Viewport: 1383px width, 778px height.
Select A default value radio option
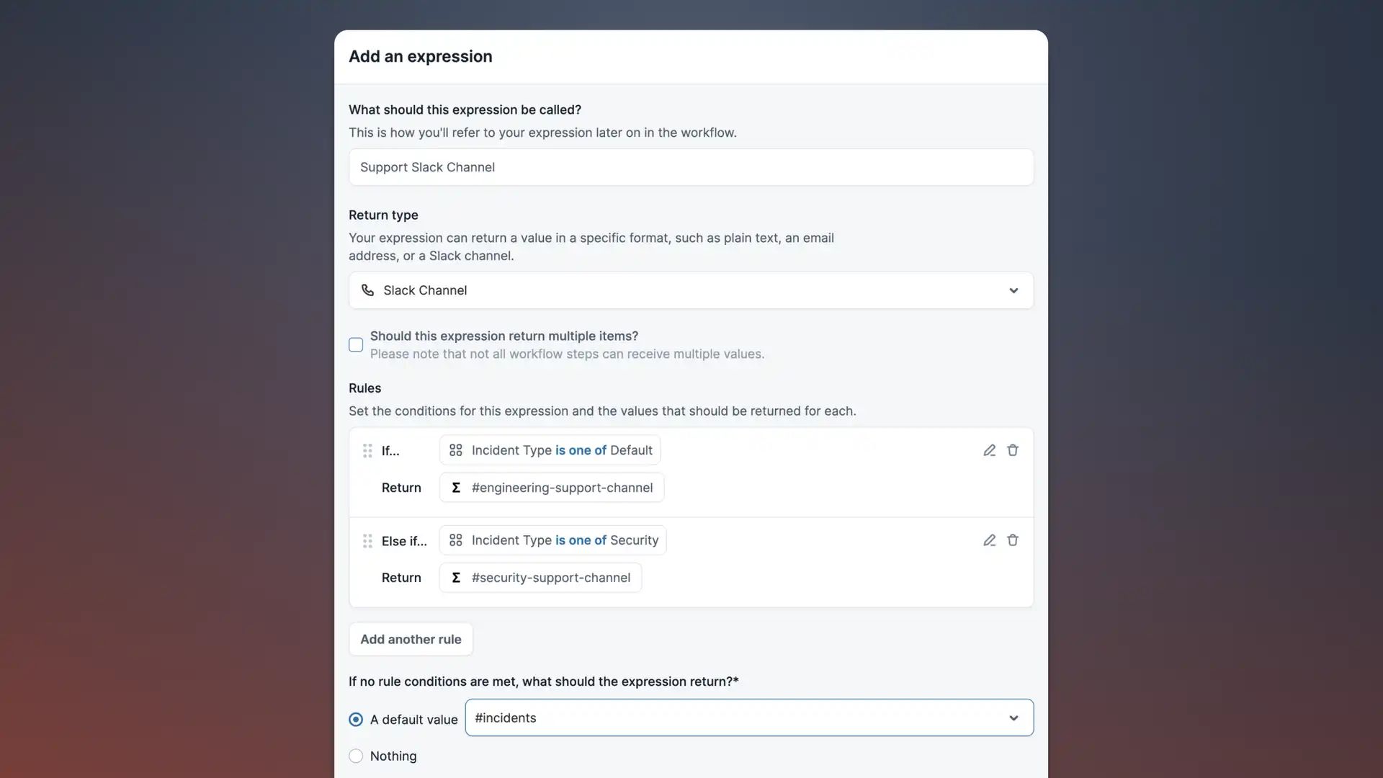[x=356, y=720]
